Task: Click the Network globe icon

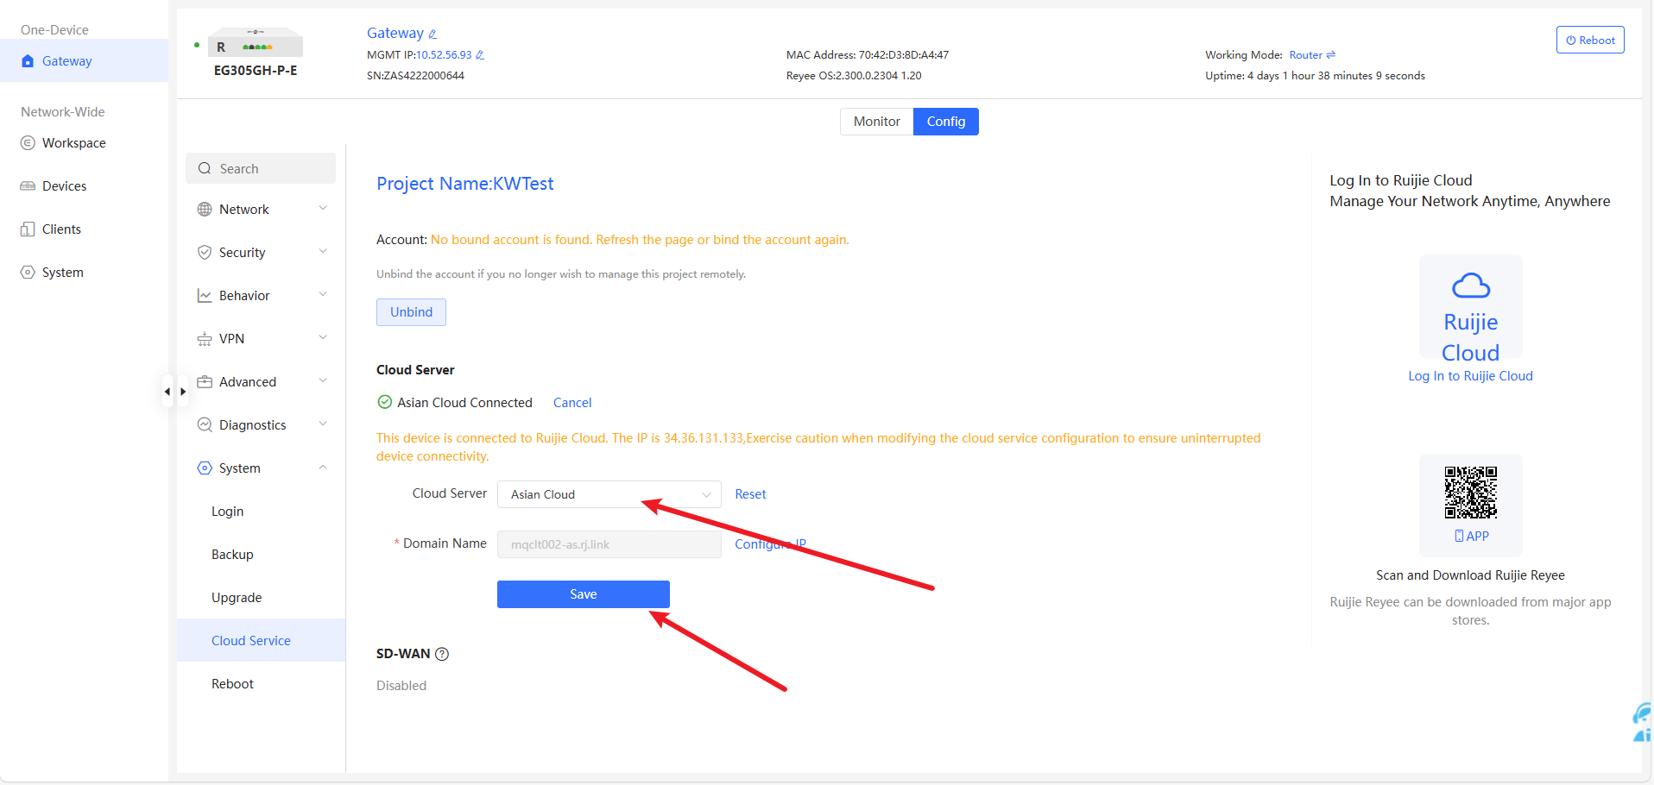Action: pos(205,209)
